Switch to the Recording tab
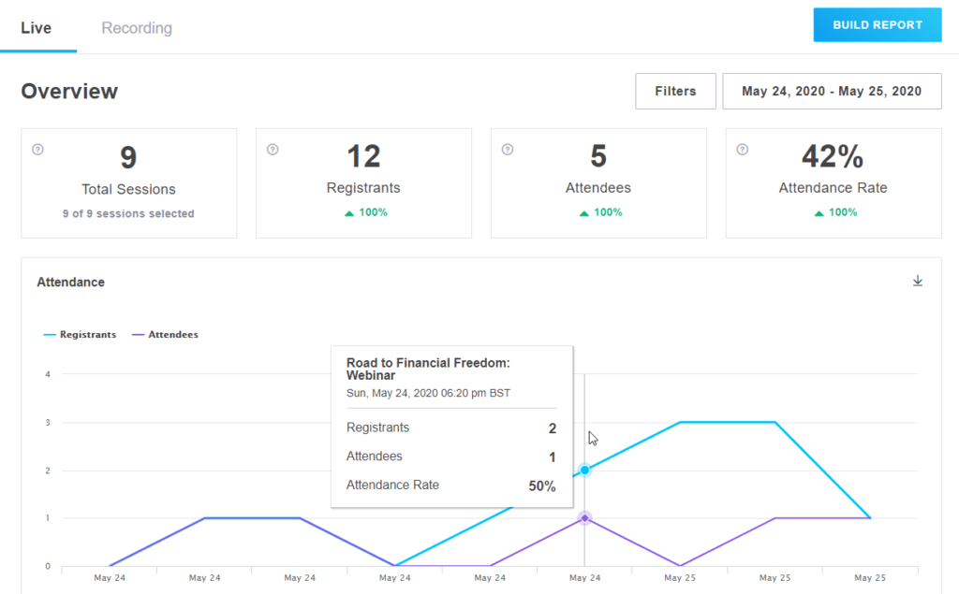Viewport: 959px width, 594px height. pyautogui.click(x=137, y=28)
